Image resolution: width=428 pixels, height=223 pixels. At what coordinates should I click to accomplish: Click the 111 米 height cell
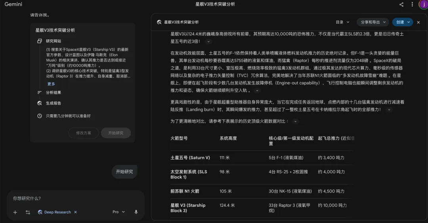coord(225,158)
